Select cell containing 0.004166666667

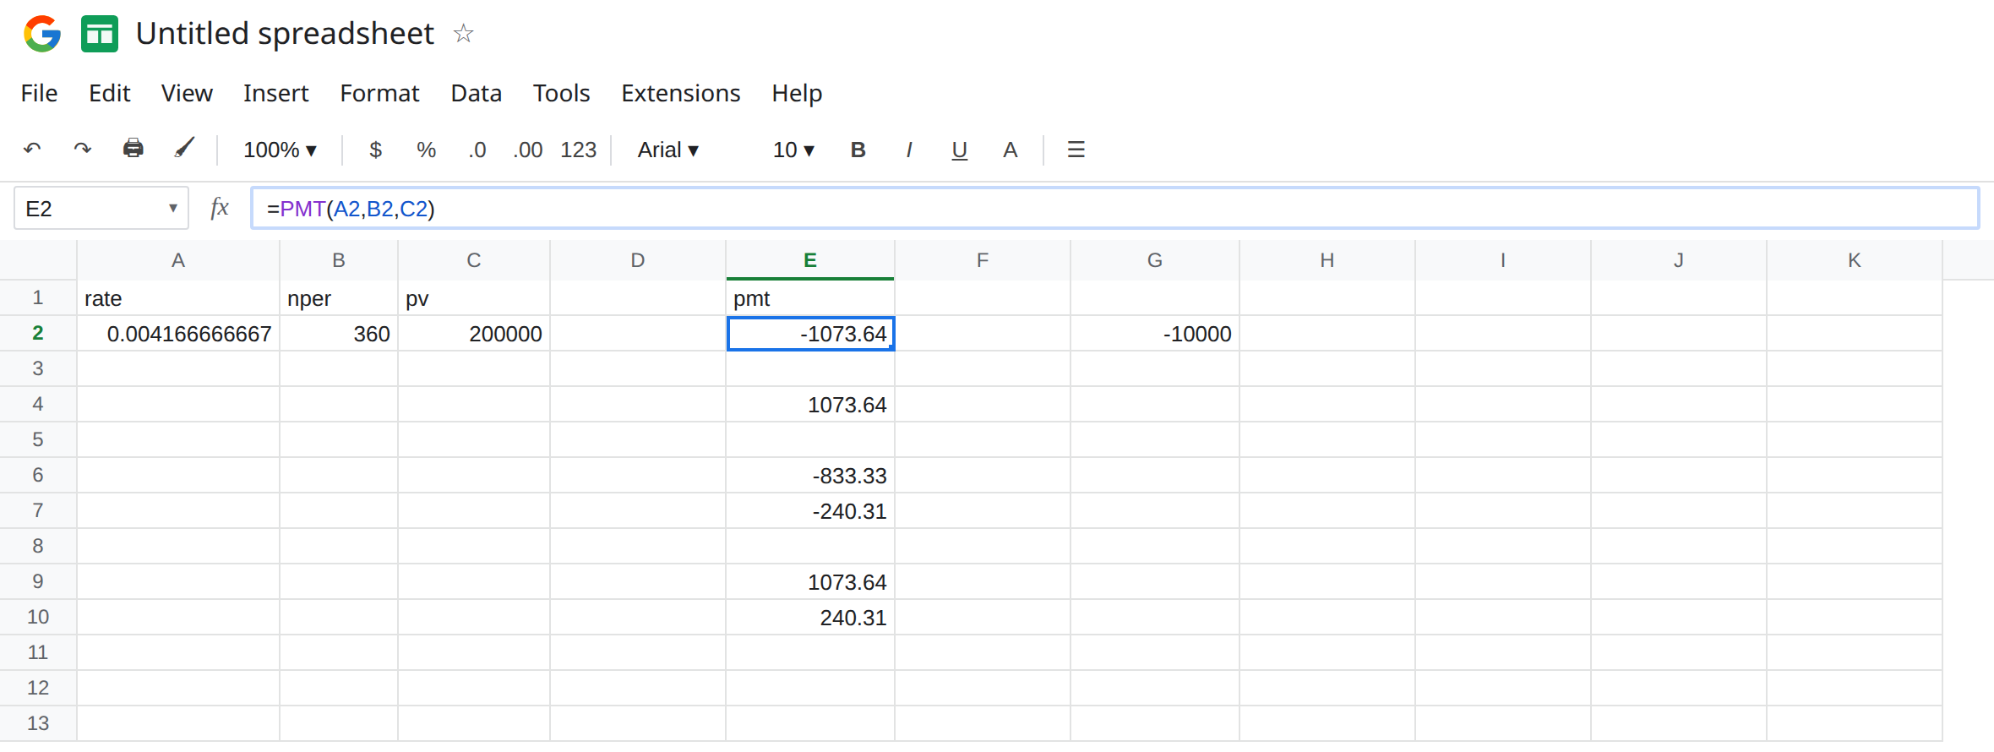coord(178,333)
